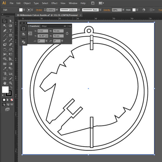
Task: Select the Type tool
Action: tap(10, 31)
